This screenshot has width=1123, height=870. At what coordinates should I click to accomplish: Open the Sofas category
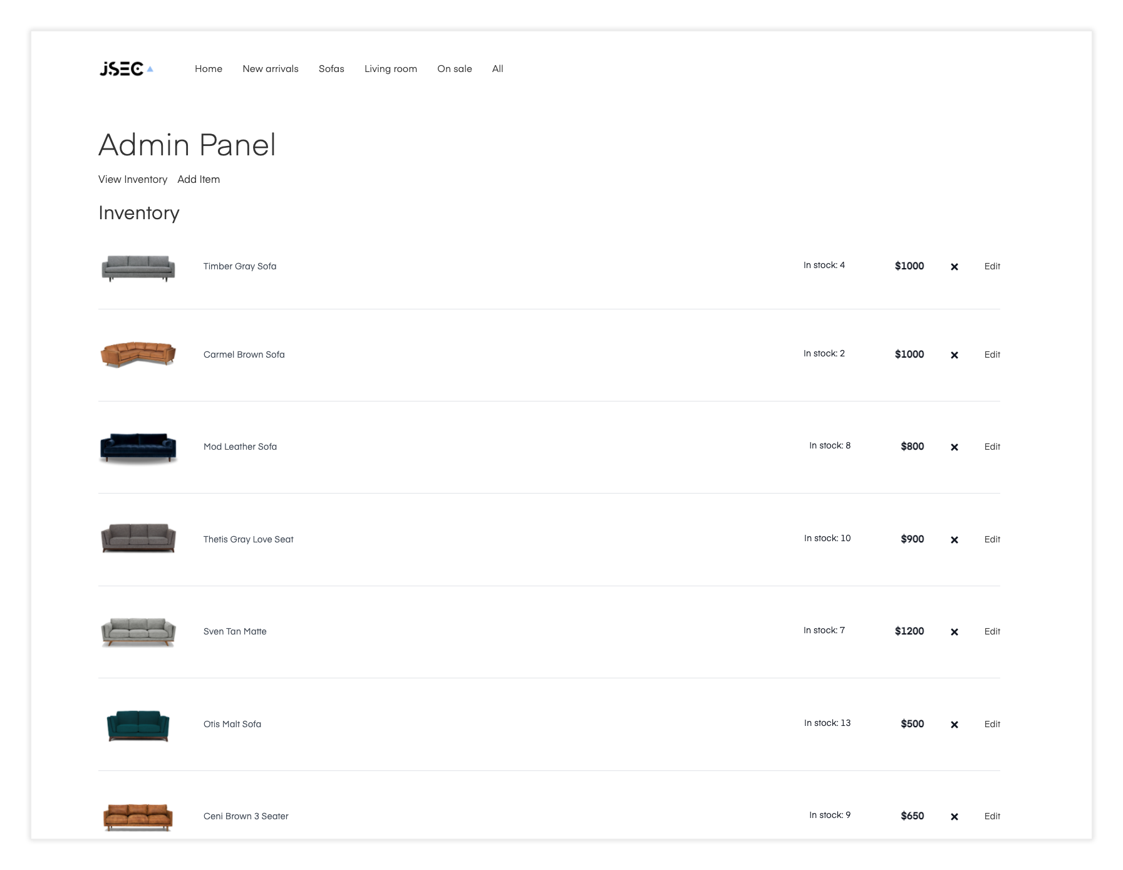(331, 69)
